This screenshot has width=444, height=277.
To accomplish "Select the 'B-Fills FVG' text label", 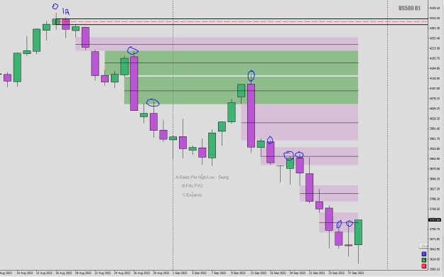I will (193, 186).
